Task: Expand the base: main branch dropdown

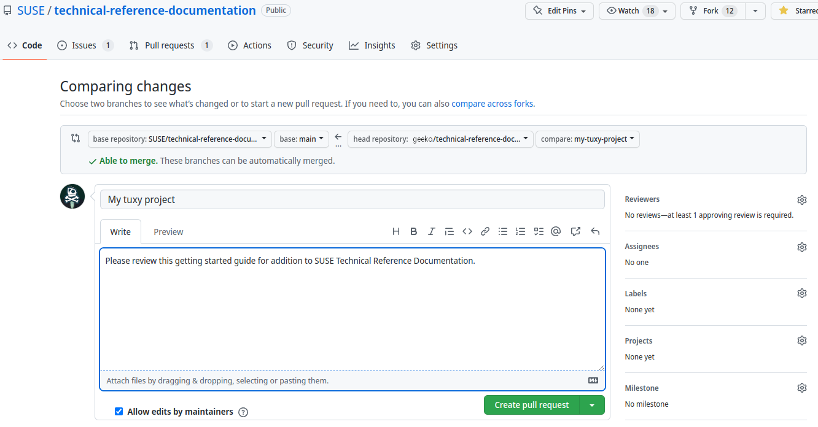Action: pos(302,139)
